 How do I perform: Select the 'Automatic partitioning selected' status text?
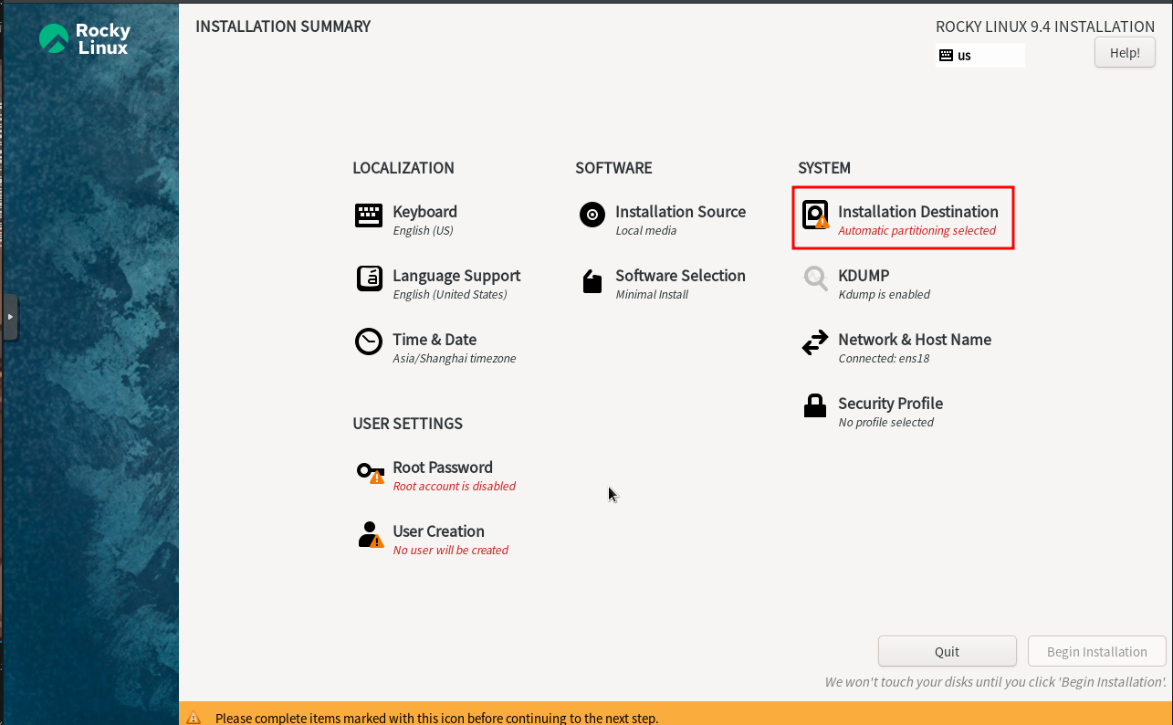tap(916, 231)
